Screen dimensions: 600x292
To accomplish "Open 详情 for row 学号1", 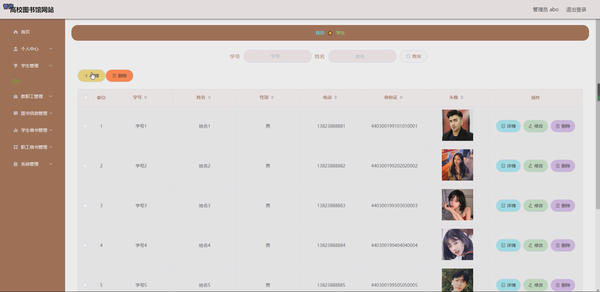I will (x=508, y=126).
